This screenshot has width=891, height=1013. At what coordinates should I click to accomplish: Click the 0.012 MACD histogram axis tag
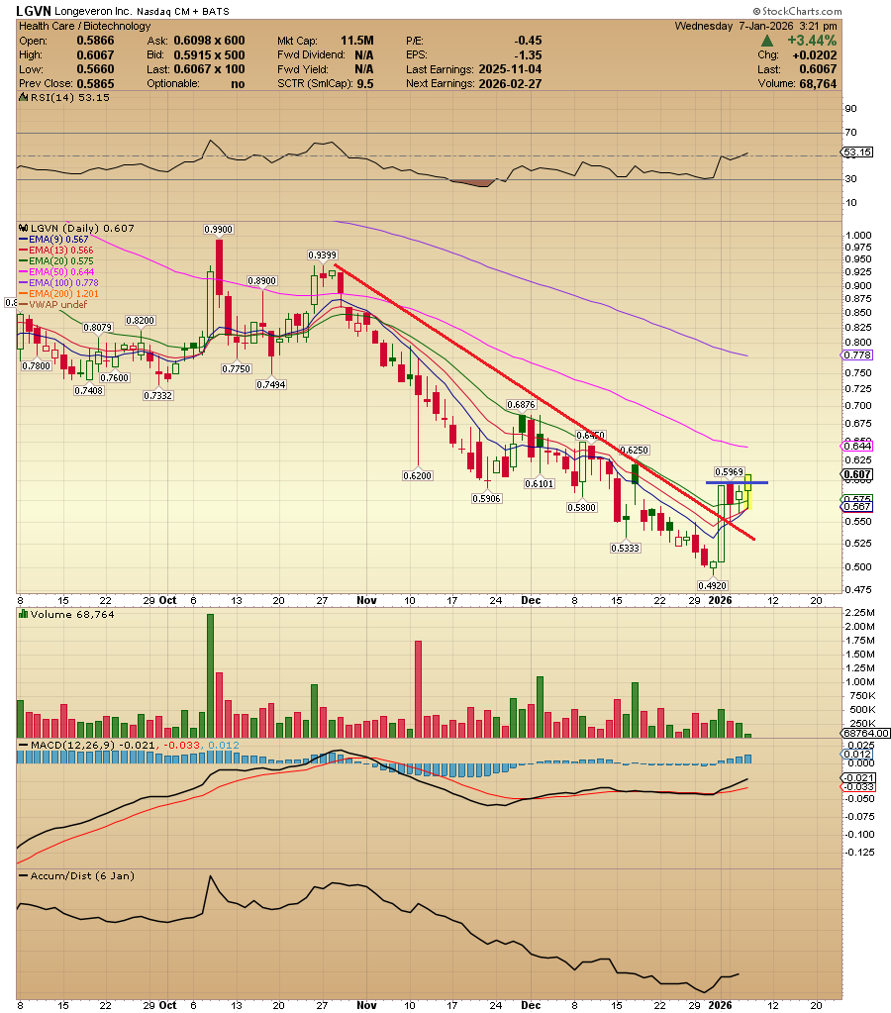858,755
